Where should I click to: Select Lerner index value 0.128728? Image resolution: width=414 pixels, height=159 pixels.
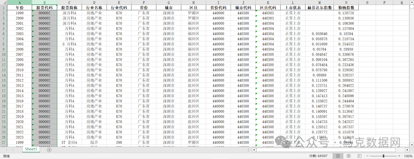(346, 13)
